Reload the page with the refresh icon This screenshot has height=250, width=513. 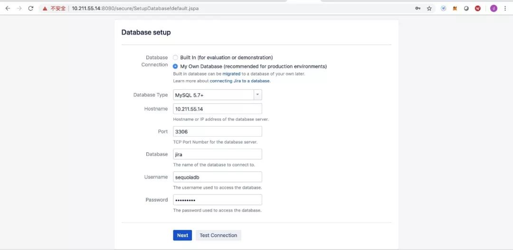[31, 9]
